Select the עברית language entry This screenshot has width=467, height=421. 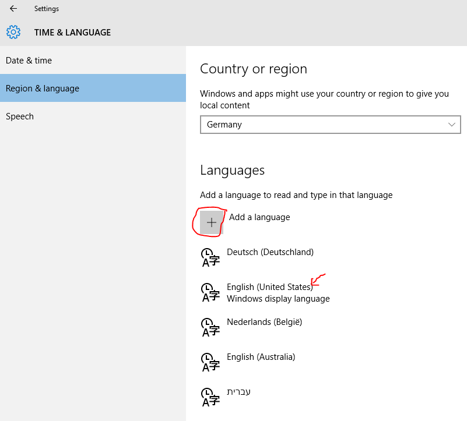coord(239,392)
